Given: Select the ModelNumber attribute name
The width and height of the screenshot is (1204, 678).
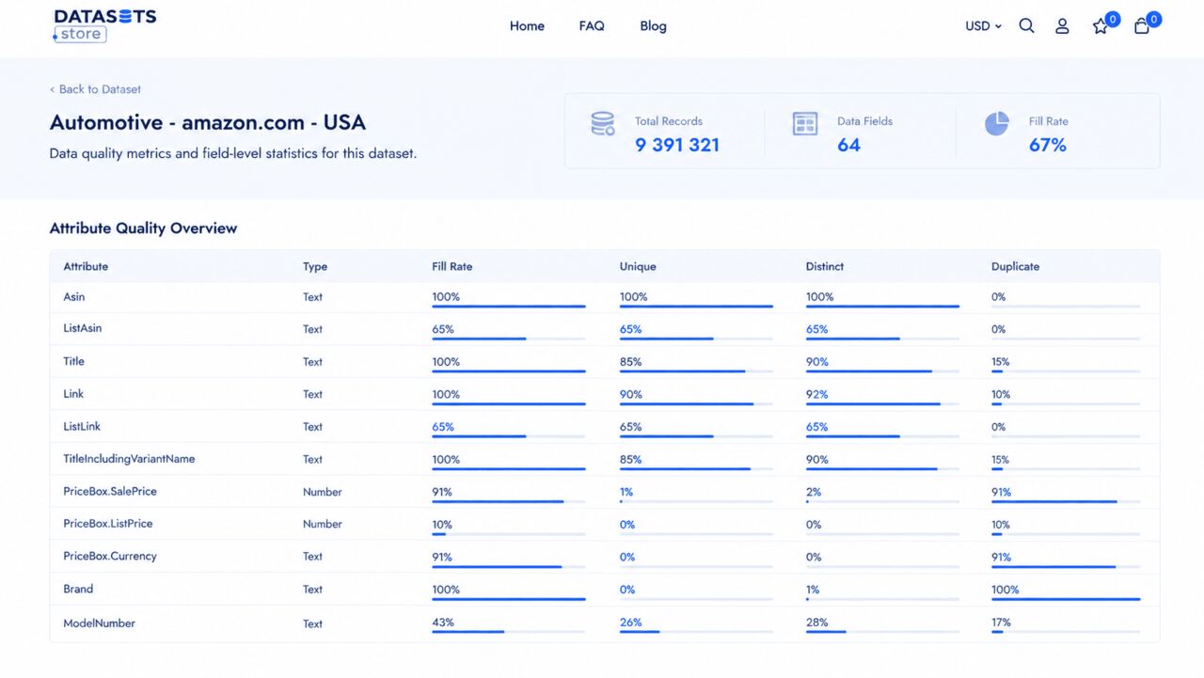Looking at the screenshot, I should pos(100,623).
